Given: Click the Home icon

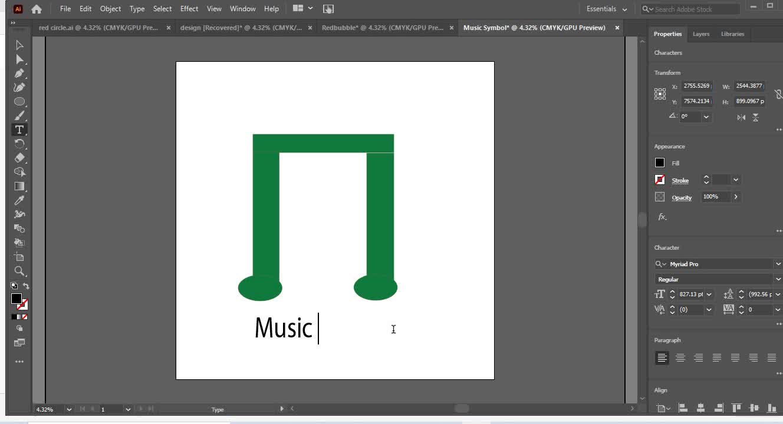Looking at the screenshot, I should tap(37, 9).
